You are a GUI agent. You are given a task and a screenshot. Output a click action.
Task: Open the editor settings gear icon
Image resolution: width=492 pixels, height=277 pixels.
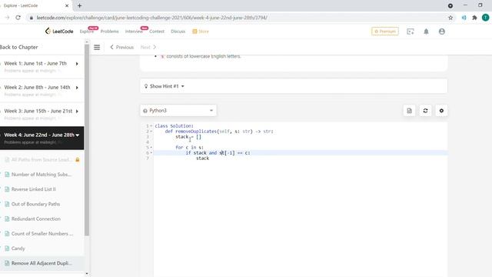pos(441,111)
